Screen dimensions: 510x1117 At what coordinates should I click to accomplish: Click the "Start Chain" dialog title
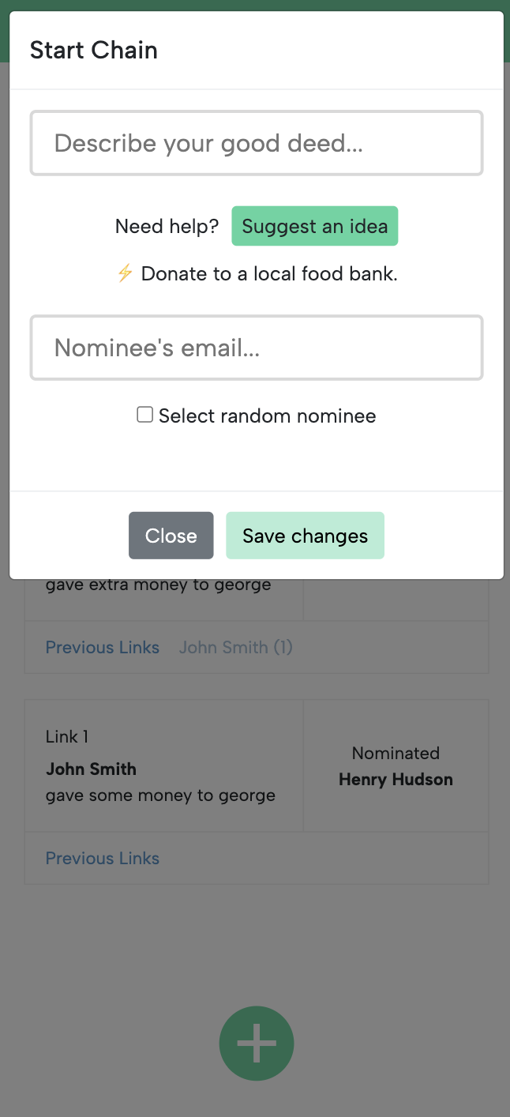pyautogui.click(x=94, y=51)
